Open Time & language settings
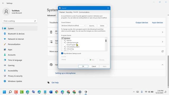The height and width of the screenshot is (95, 169). point(20,60)
